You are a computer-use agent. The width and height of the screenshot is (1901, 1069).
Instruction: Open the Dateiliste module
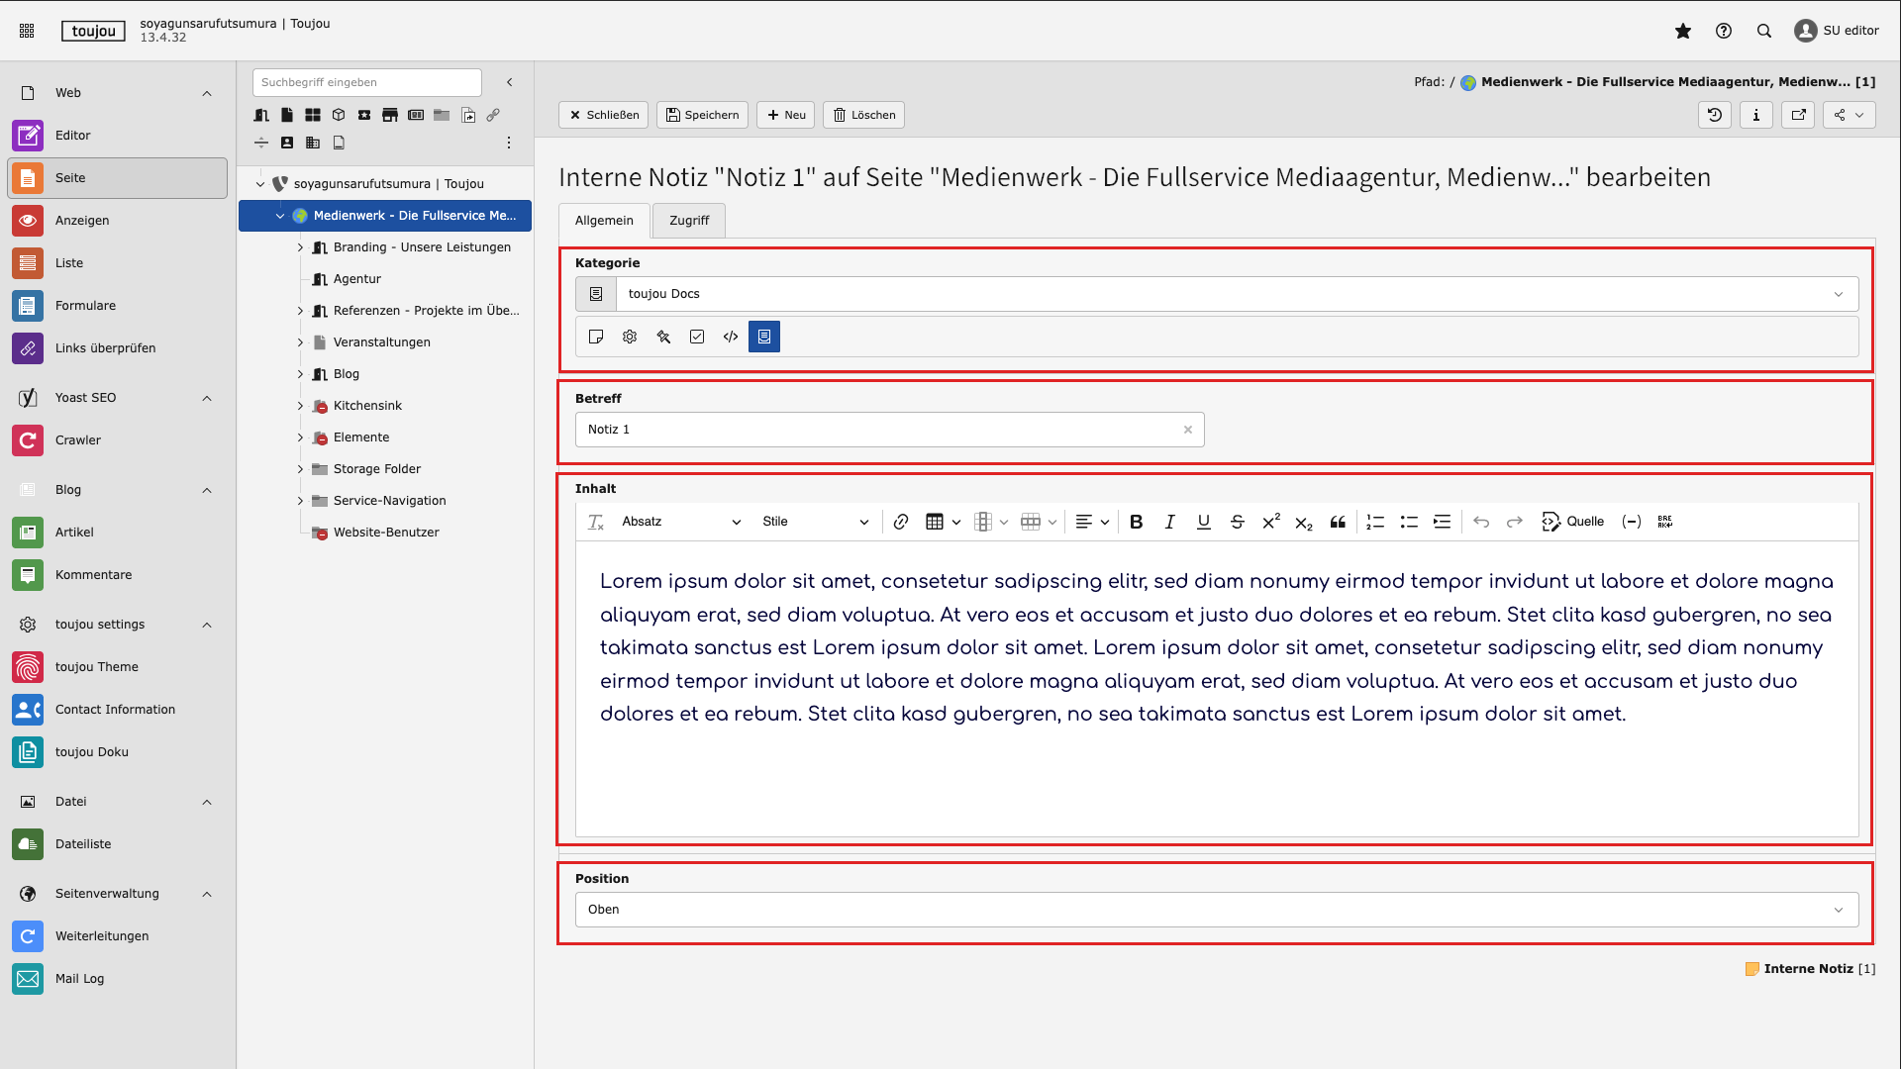[x=117, y=844]
